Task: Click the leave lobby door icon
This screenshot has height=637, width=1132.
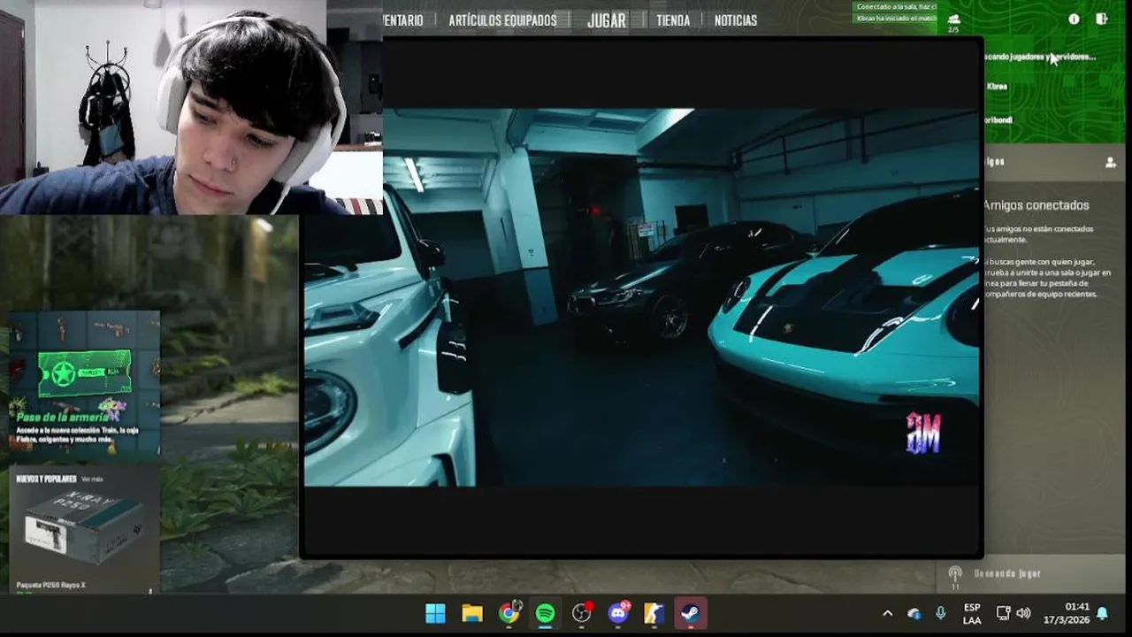Action: [x=1102, y=19]
